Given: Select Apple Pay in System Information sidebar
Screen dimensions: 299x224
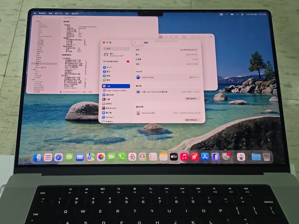Looking at the screenshot, I should (42, 25).
